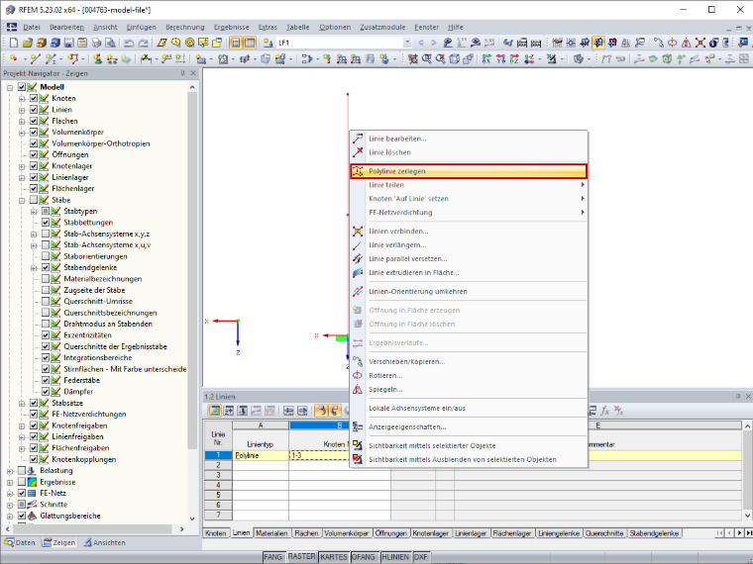Create a new model file icon
753x564 pixels.
coord(14,43)
